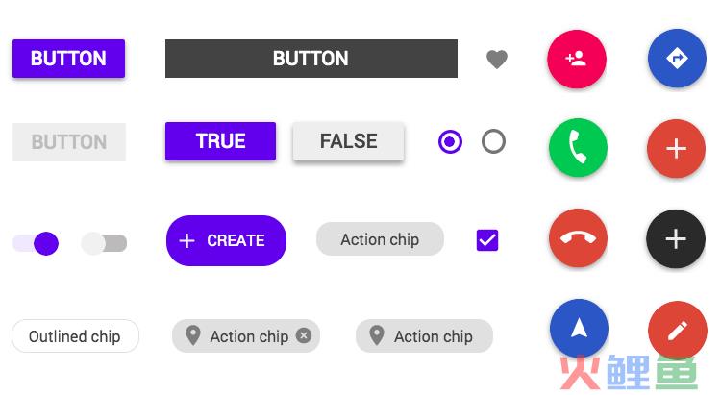Click the pink add-person floating button

[x=577, y=59]
